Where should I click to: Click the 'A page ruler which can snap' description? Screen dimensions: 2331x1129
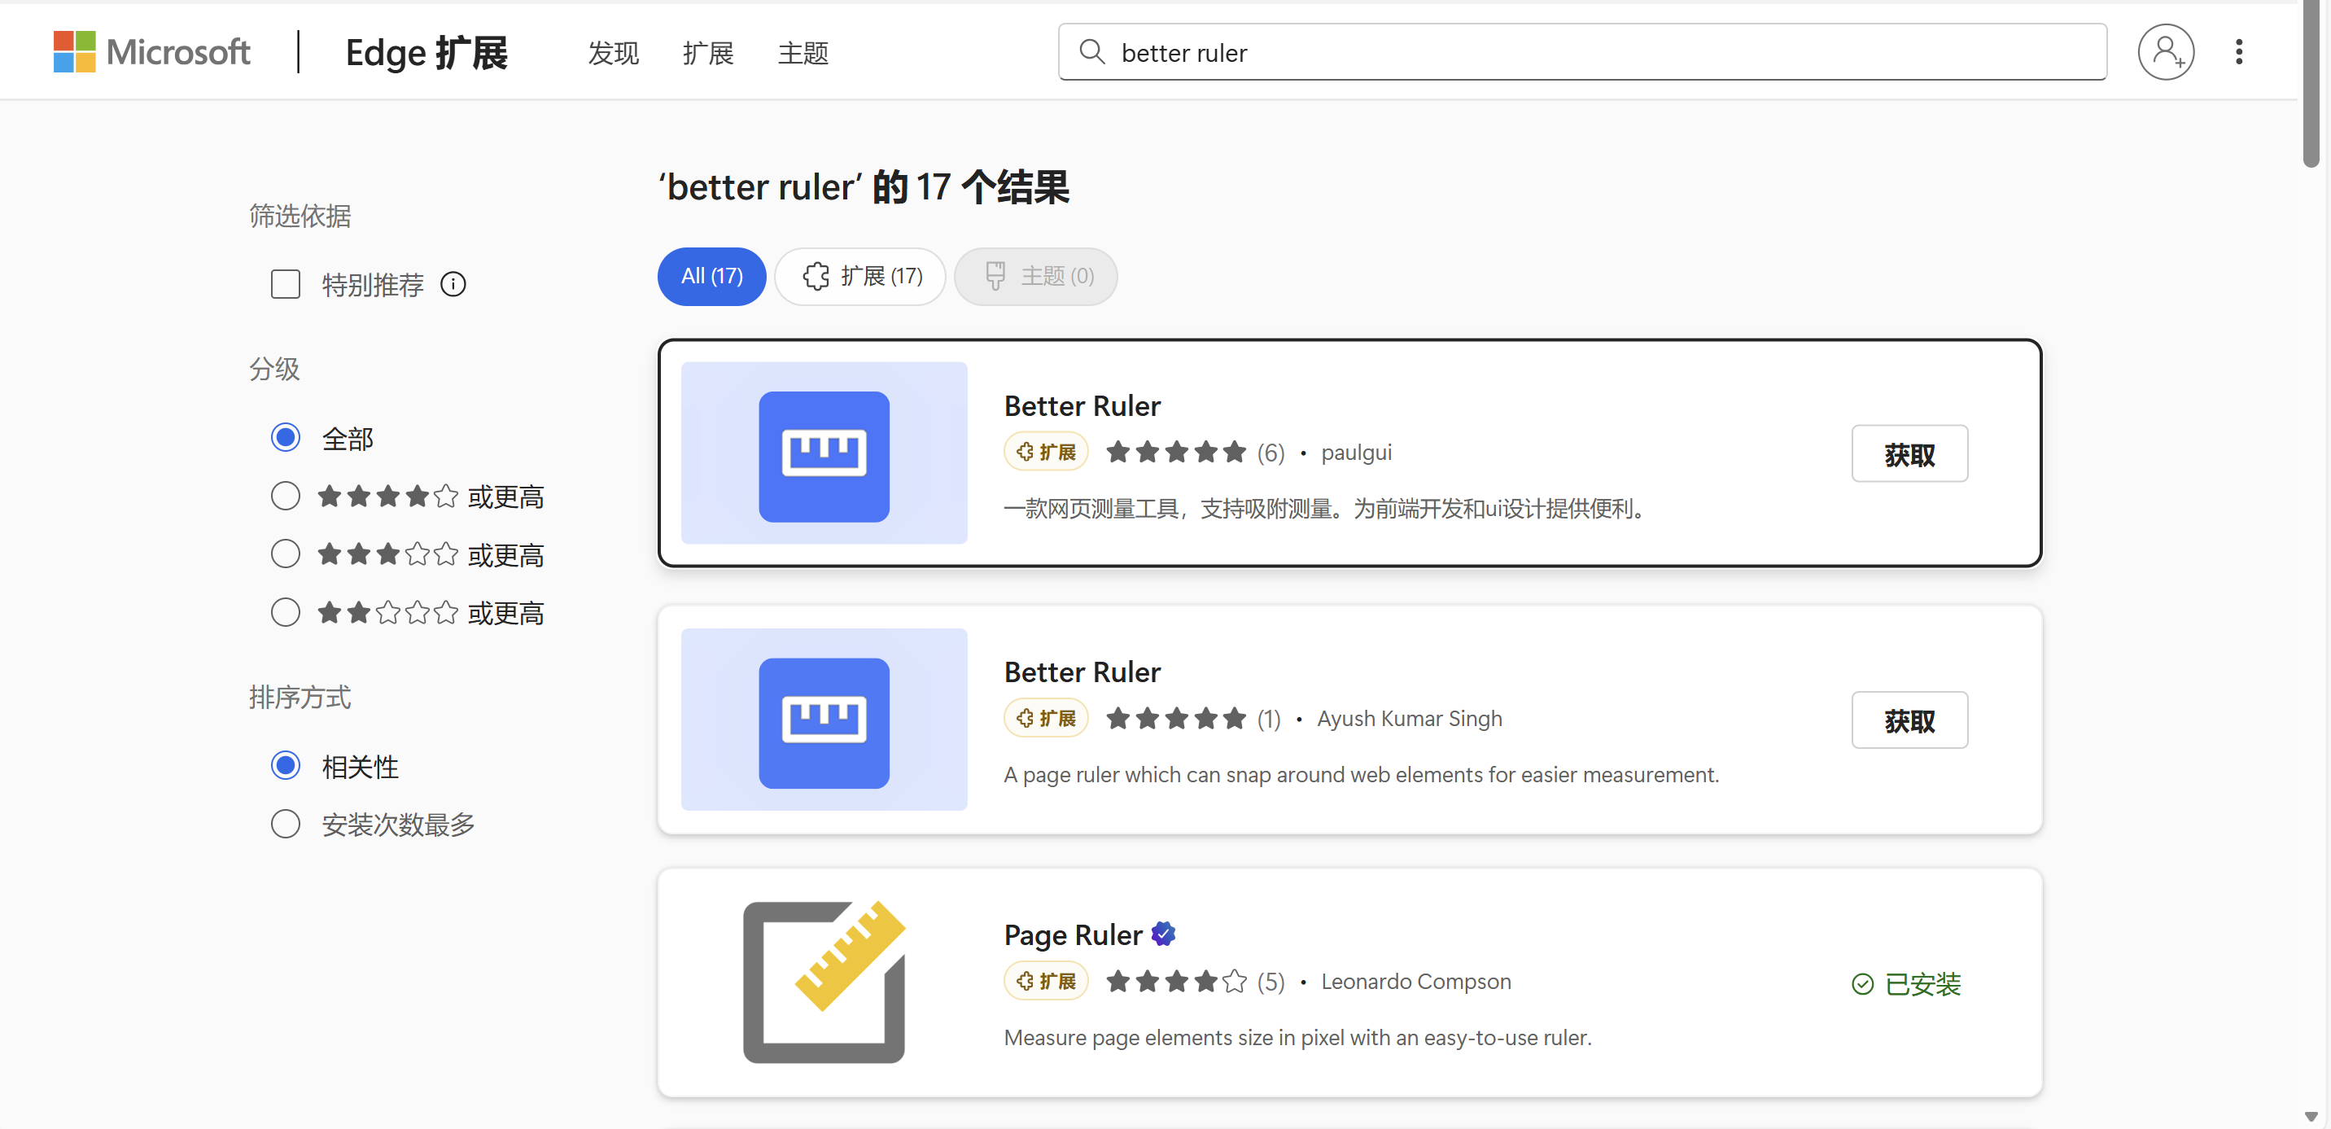click(1361, 774)
